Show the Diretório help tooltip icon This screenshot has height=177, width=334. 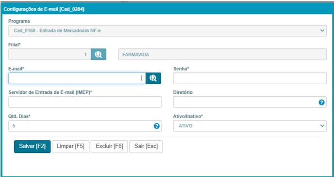click(321, 103)
